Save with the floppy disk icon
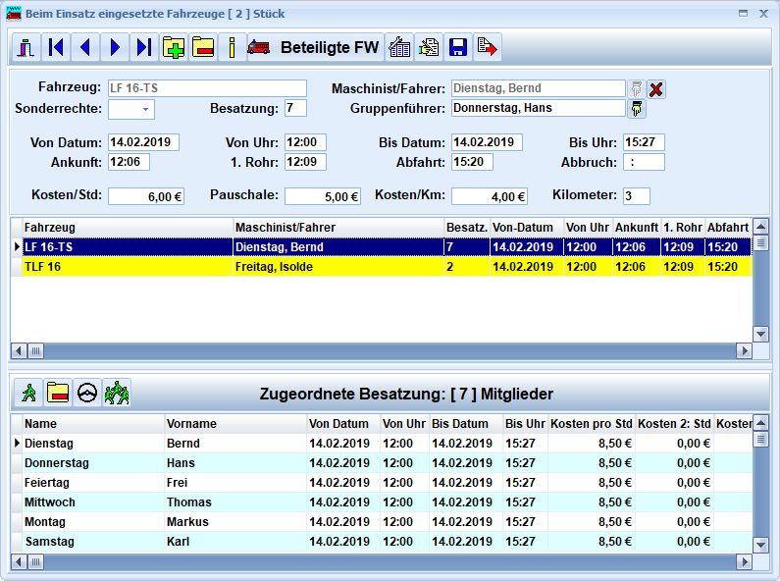This screenshot has height=581, width=780. 457,48
